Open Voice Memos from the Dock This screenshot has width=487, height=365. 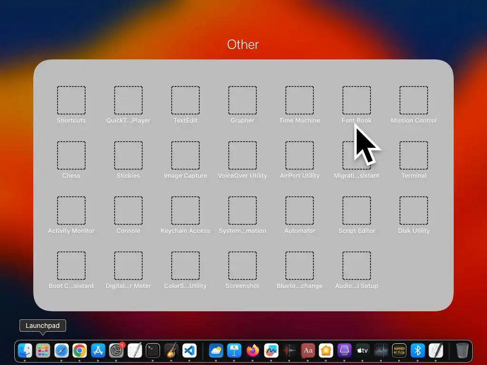tap(289, 351)
